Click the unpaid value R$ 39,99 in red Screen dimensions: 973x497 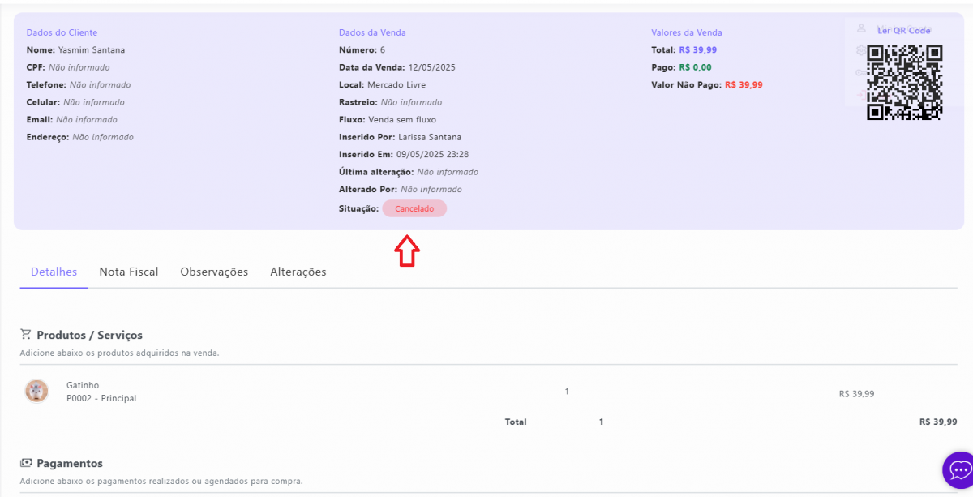pos(744,84)
